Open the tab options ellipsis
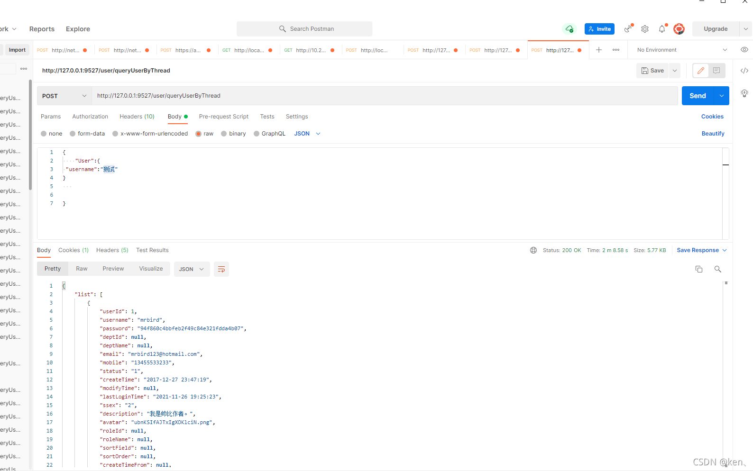 616,50
